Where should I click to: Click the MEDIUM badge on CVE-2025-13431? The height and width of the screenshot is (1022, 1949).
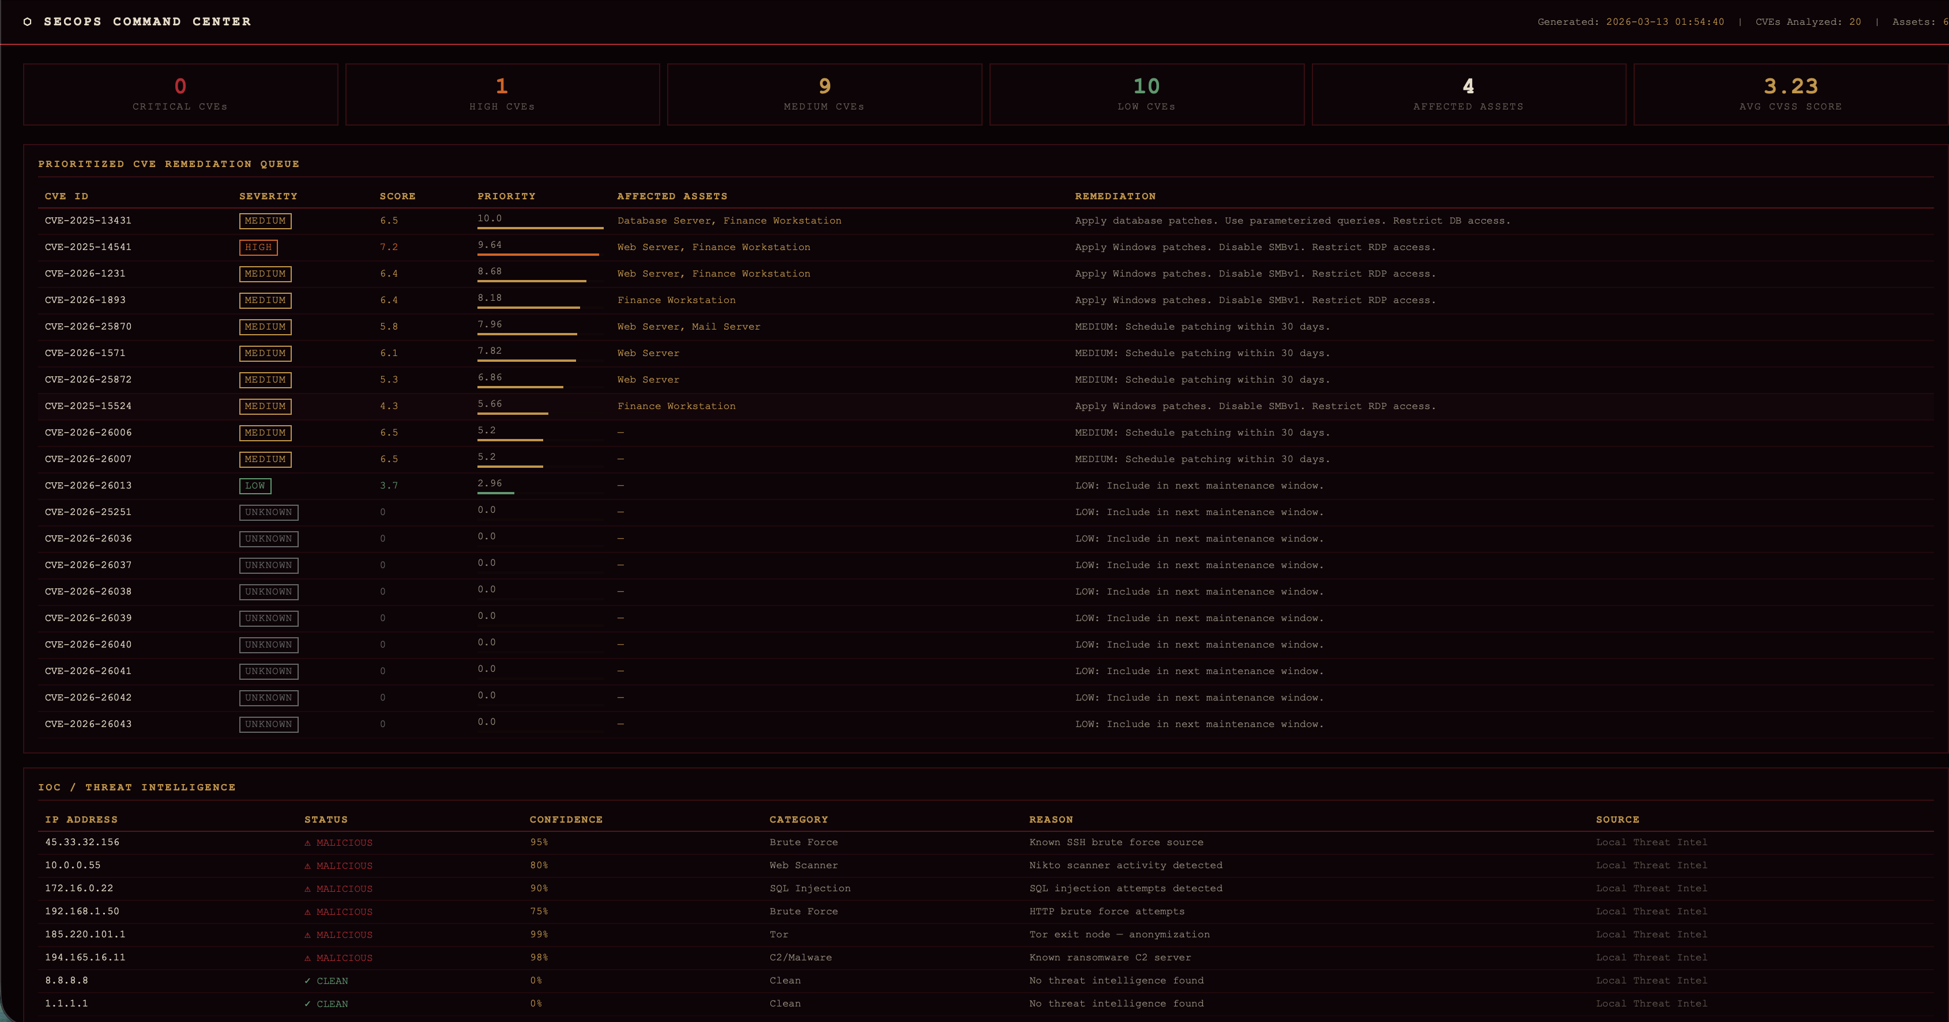coord(265,221)
